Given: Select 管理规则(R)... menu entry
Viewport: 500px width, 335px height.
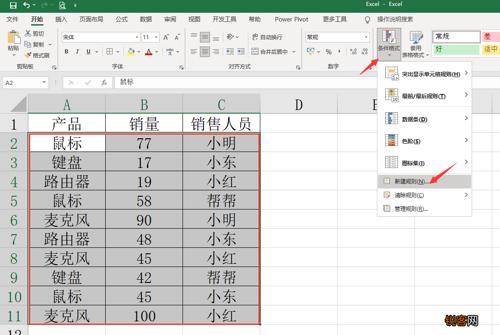Looking at the screenshot, I should (x=424, y=209).
